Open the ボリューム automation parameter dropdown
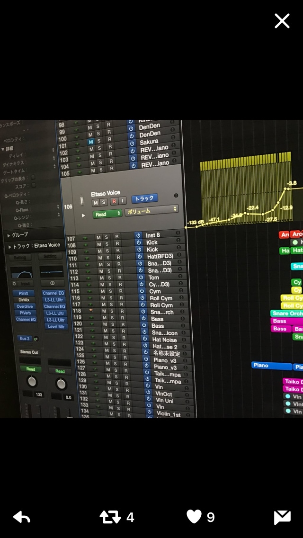303x538 pixels. point(151,210)
